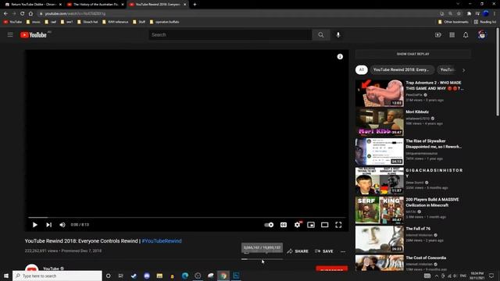Open the #YouTubeRewind hashtag link

pos(162,241)
